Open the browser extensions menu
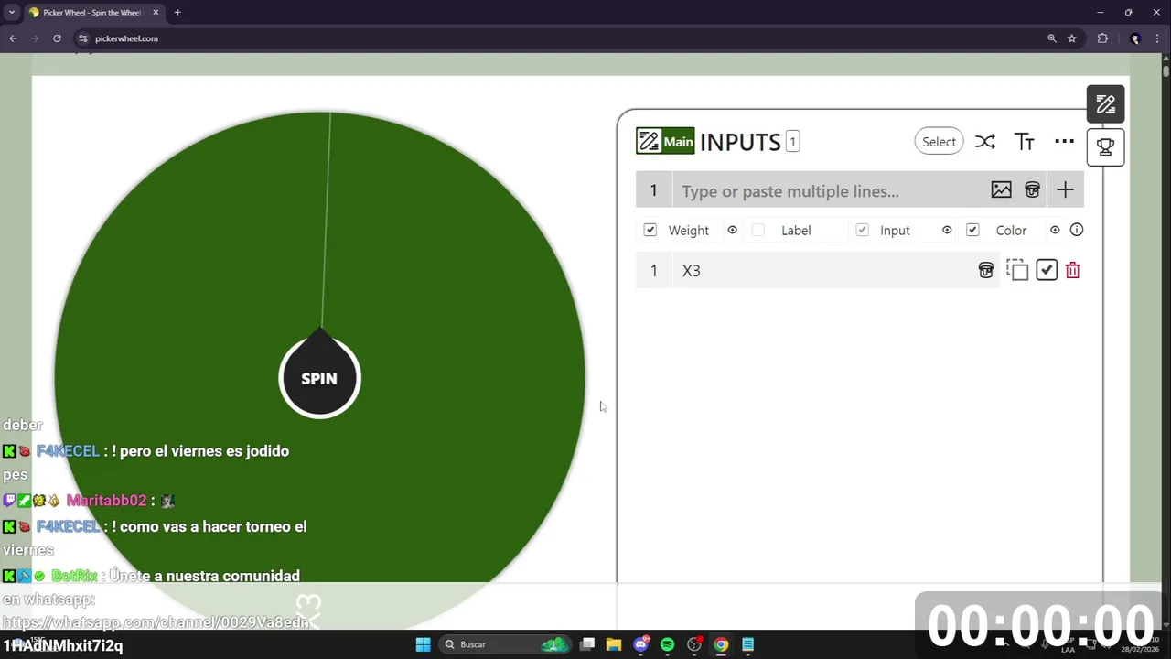The width and height of the screenshot is (1171, 659). point(1102,38)
